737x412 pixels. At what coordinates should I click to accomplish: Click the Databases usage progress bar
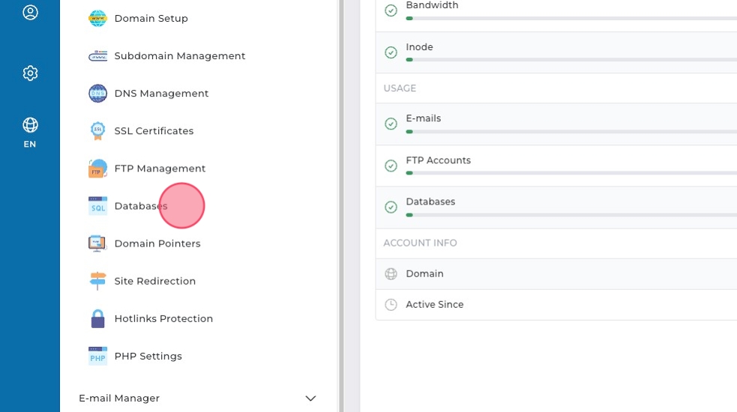pos(570,215)
